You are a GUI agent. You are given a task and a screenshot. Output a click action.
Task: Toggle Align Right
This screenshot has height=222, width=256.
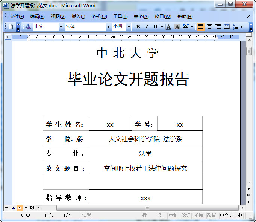[x=218, y=26]
